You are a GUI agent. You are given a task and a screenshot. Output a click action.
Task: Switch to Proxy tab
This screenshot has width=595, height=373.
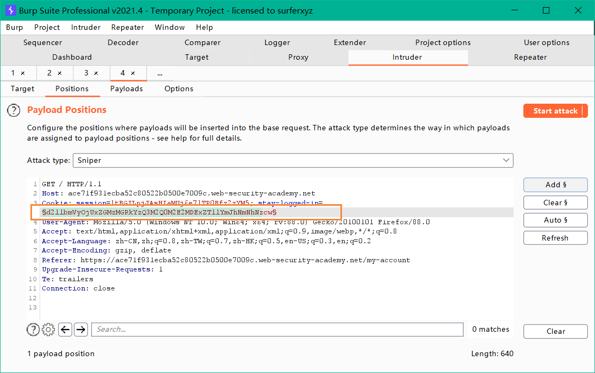pyautogui.click(x=298, y=58)
